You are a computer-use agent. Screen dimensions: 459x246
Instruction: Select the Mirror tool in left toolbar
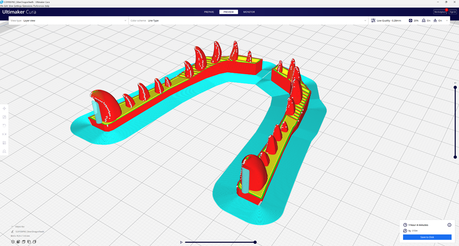pos(4,134)
